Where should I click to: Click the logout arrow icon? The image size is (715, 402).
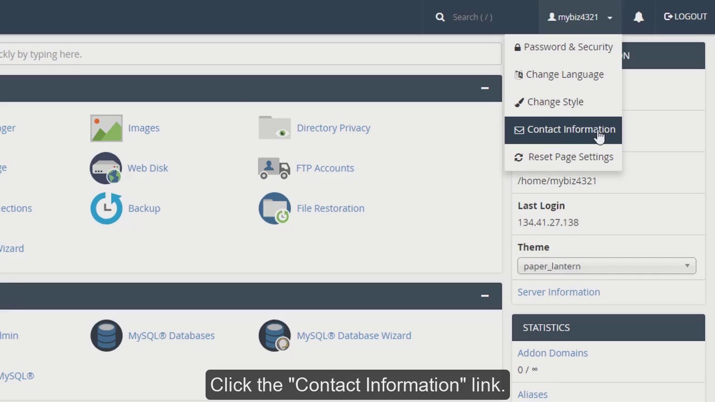(668, 17)
